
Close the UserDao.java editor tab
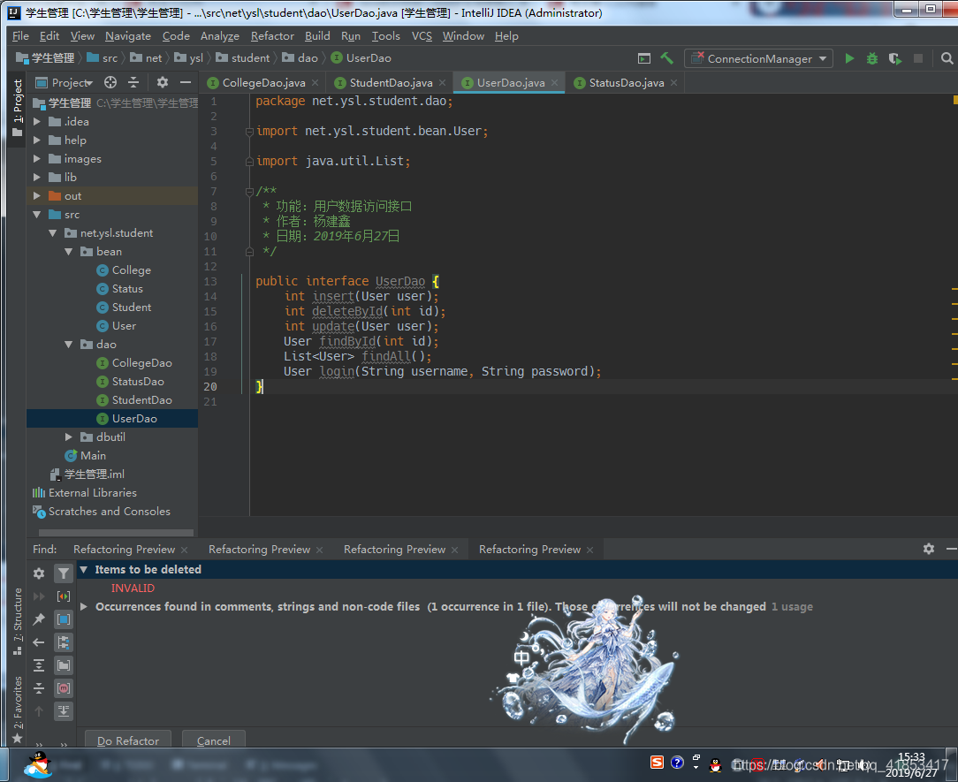(x=555, y=82)
